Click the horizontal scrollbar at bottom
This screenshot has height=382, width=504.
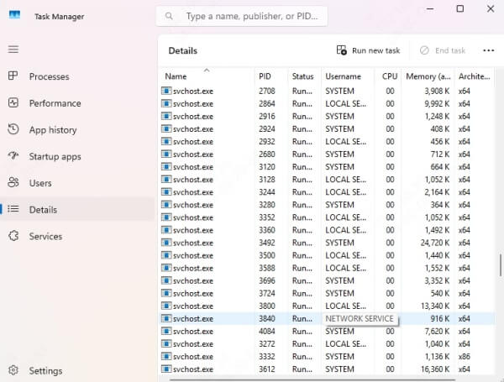pos(312,380)
